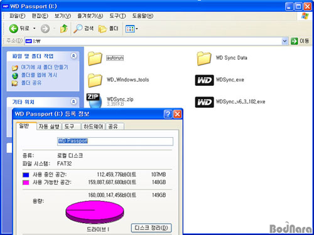Select the WDSync.zip ZIP icon
This screenshot has height=235, width=314.
[94, 100]
